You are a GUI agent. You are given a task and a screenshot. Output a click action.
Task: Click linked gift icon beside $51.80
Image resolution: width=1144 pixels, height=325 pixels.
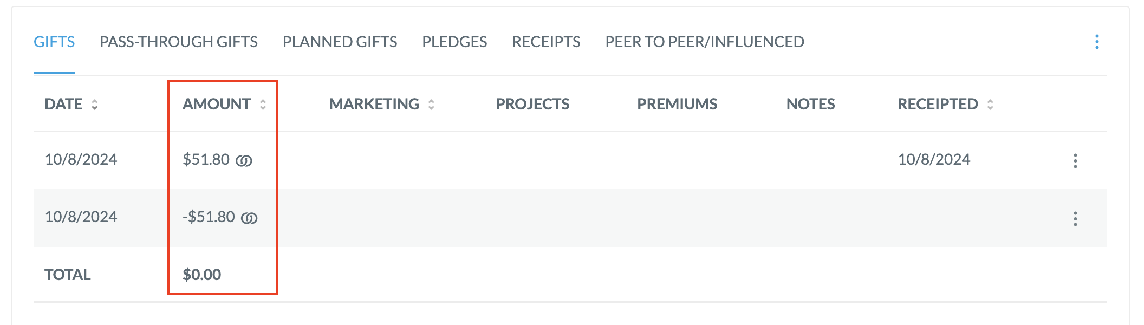(244, 161)
